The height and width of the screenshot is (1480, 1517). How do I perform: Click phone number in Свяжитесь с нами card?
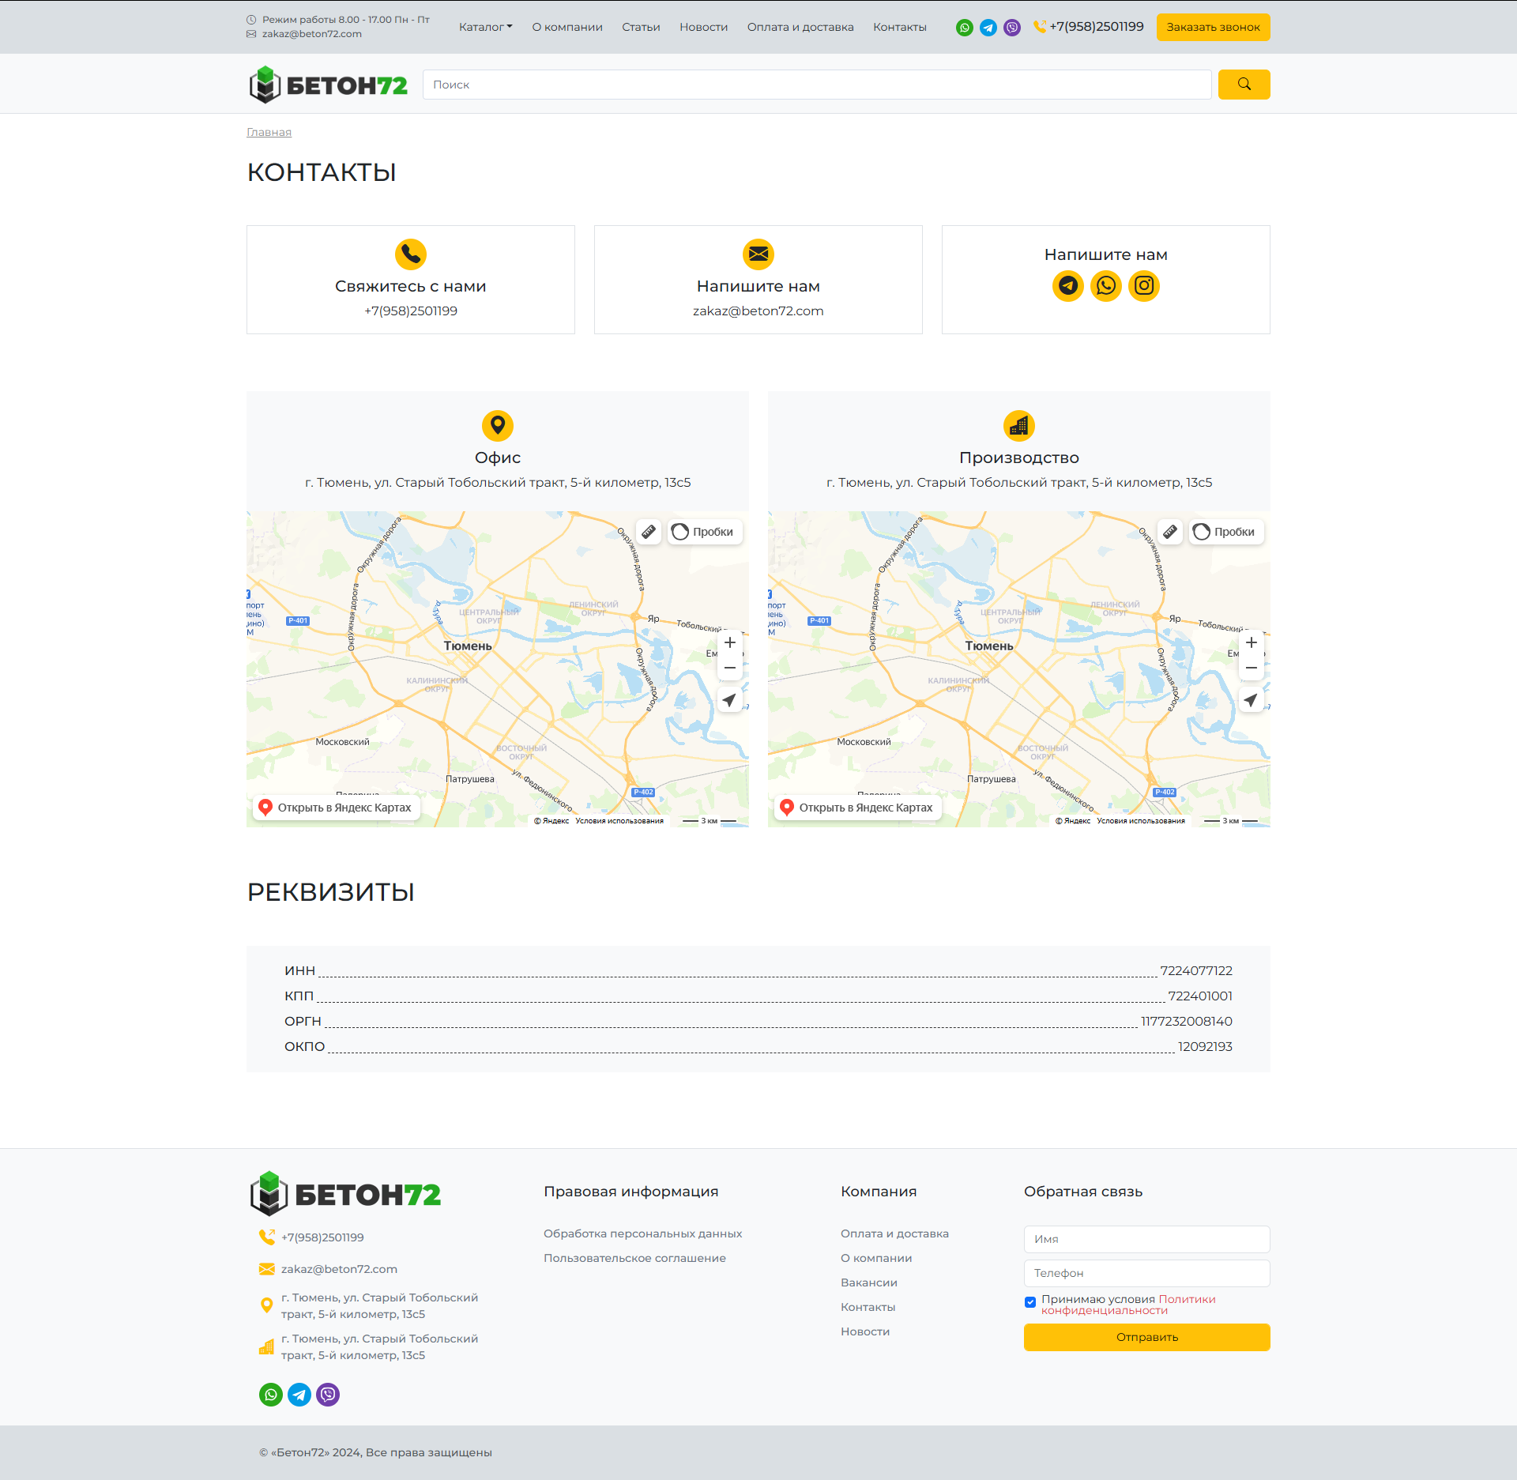[x=411, y=311]
